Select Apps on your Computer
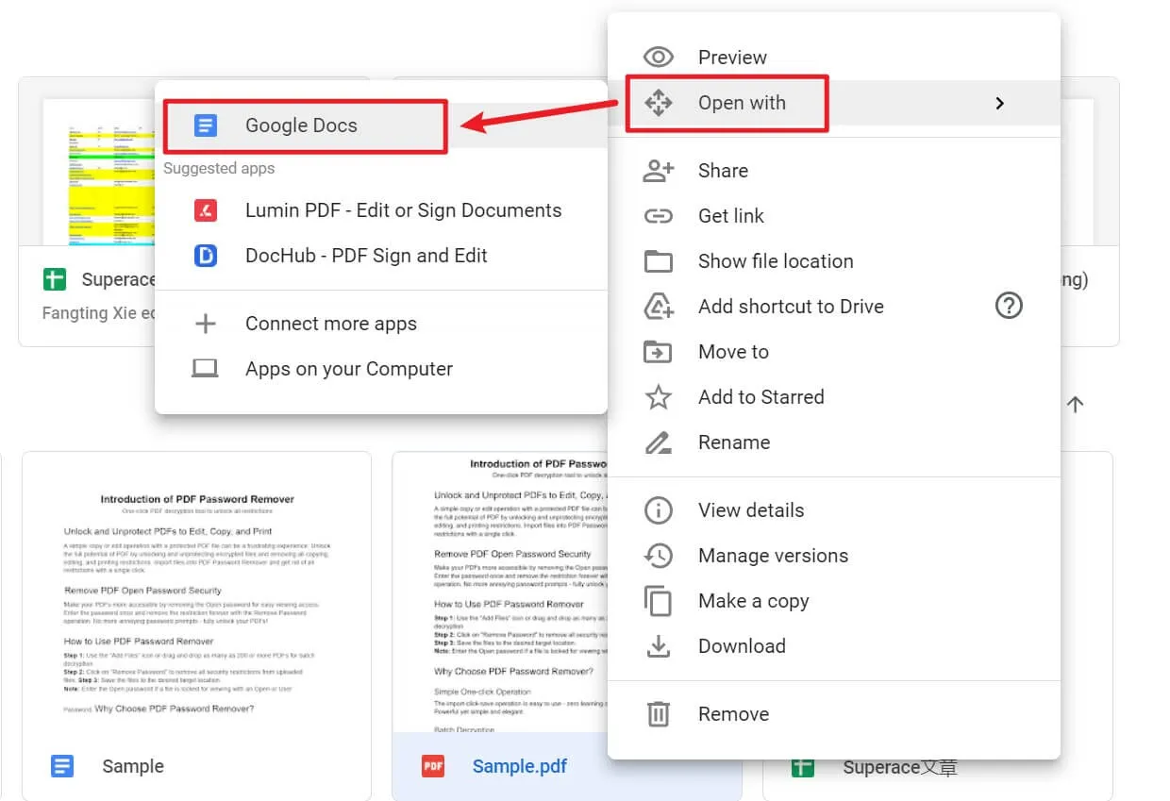 tap(348, 369)
